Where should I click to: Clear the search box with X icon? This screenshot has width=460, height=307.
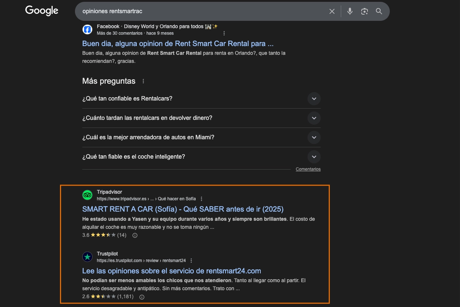[332, 11]
